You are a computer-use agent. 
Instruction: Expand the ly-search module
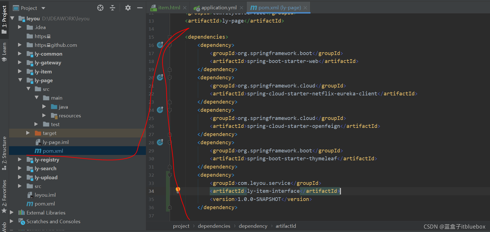(20, 168)
